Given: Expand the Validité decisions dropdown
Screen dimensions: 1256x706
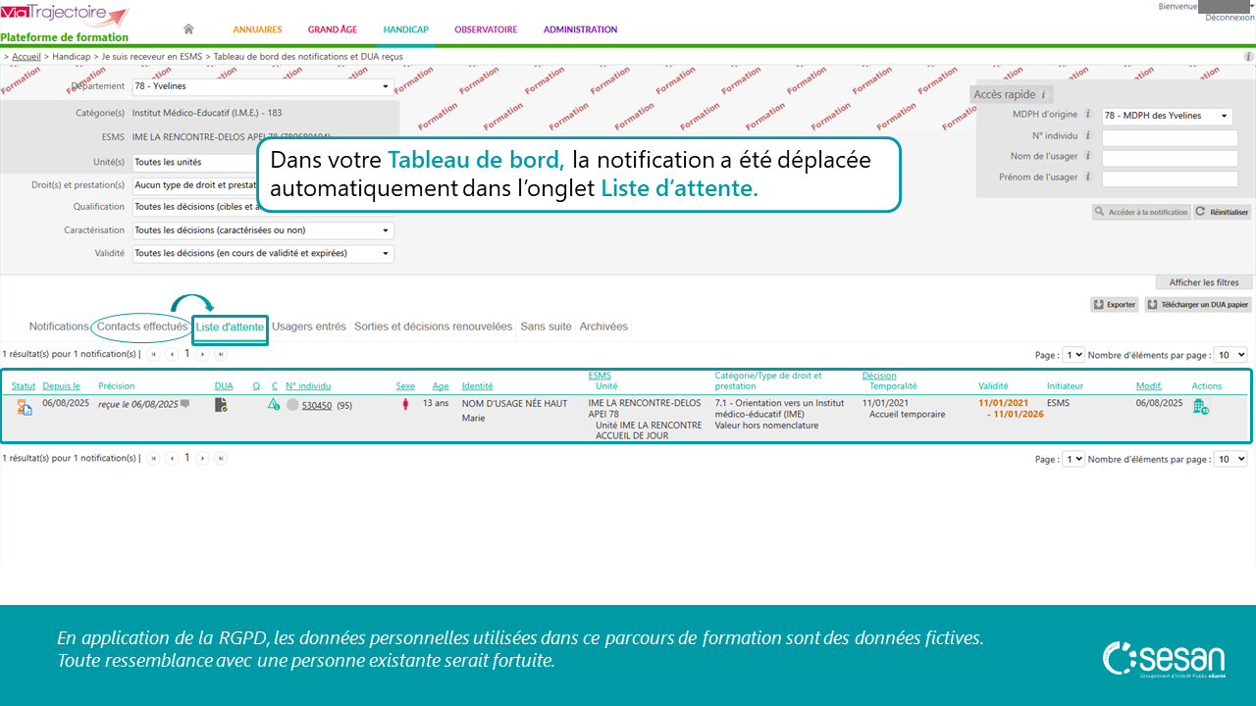Looking at the screenshot, I should coord(262,253).
